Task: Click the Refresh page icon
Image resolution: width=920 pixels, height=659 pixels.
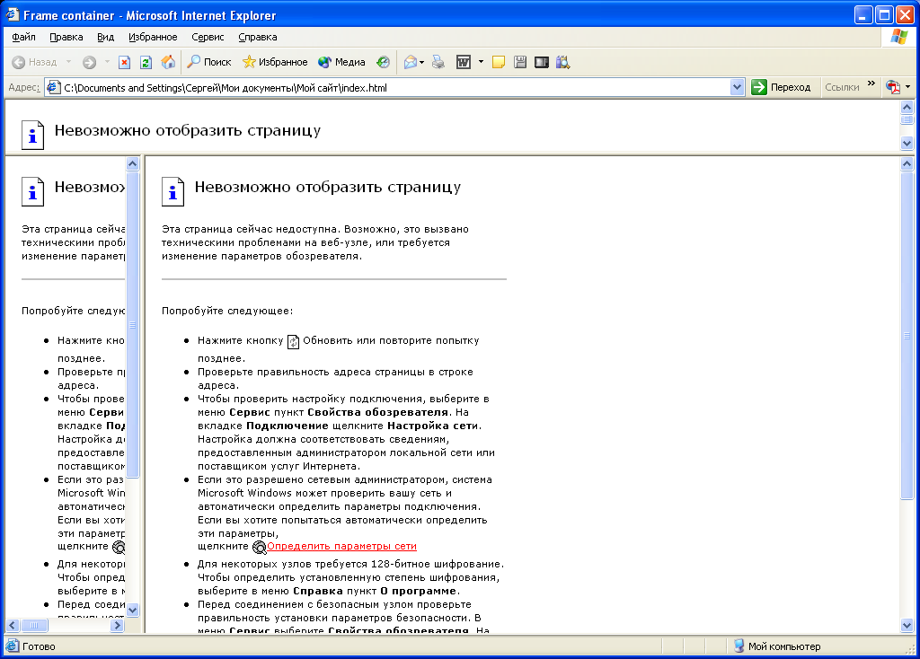Action: click(x=146, y=62)
